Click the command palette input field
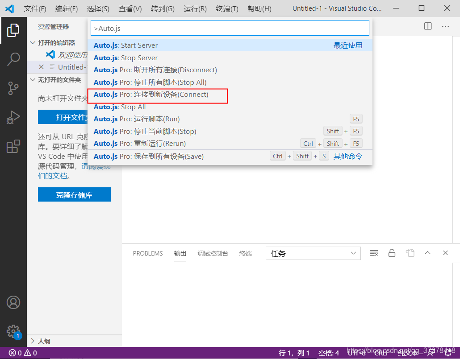 [230, 28]
